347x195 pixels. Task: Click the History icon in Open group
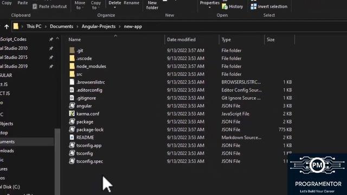coord(224,6)
